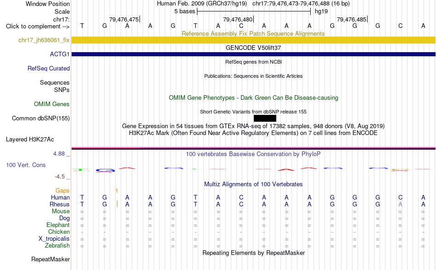Open the Layered H3K27Ac track label
This screenshot has width=436, height=270.
coord(30,140)
